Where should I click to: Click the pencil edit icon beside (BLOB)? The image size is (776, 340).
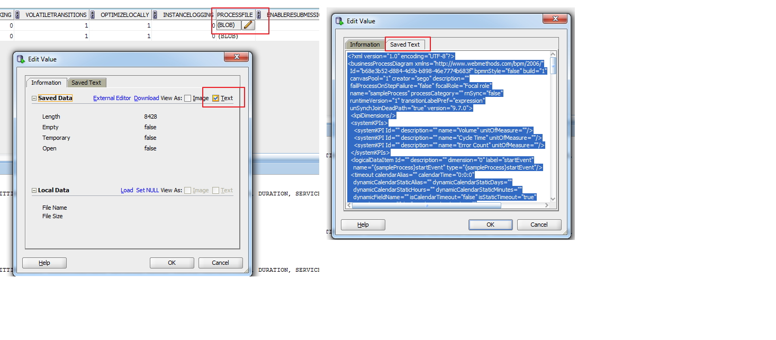248,25
